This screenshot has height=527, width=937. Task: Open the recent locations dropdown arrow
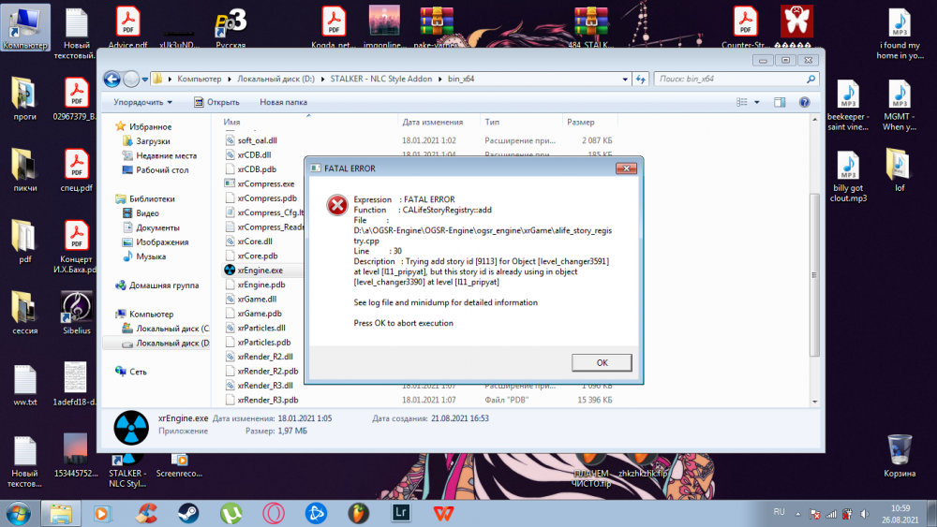(144, 79)
